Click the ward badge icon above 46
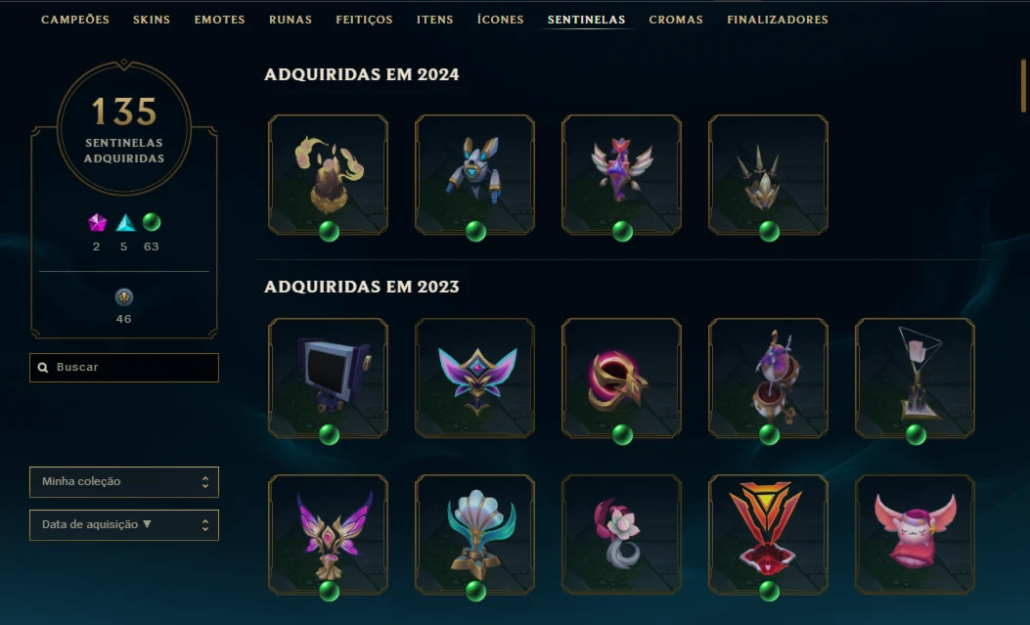The width and height of the screenshot is (1030, 625). pyautogui.click(x=124, y=297)
